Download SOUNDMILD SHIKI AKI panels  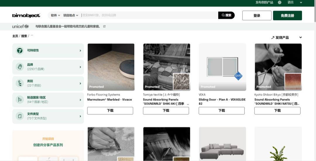coord(166,111)
